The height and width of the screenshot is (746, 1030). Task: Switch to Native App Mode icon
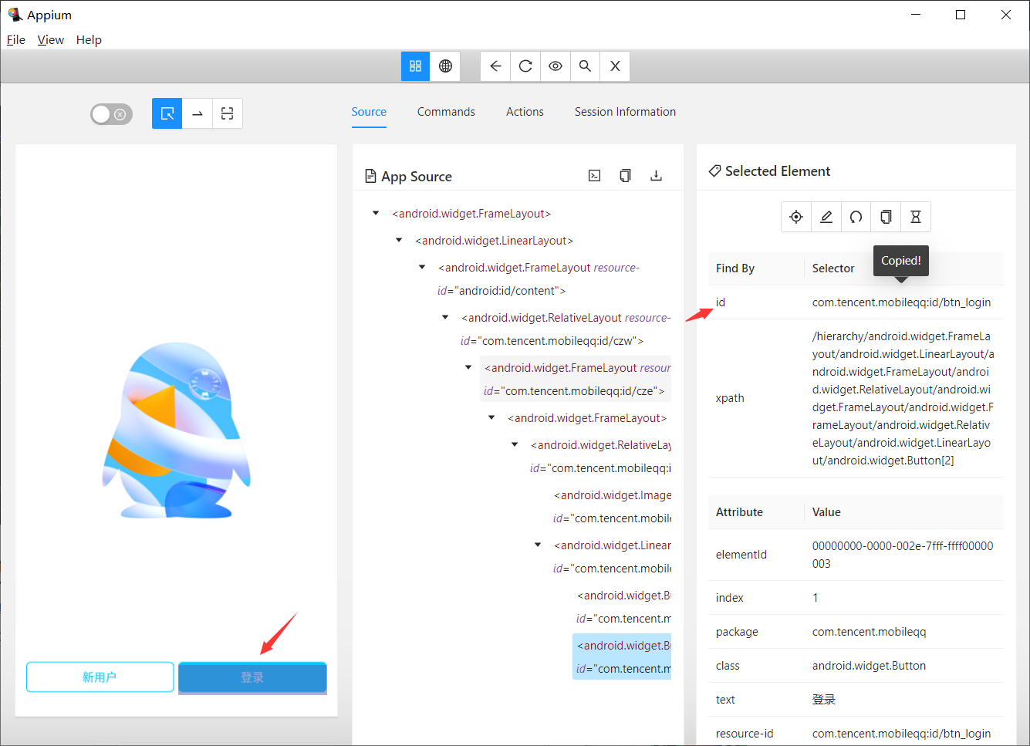point(415,66)
